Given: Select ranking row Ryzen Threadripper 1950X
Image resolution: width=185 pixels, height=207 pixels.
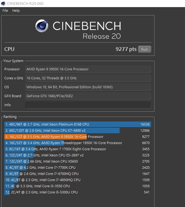Looking at the screenshot, I should coord(78,143).
